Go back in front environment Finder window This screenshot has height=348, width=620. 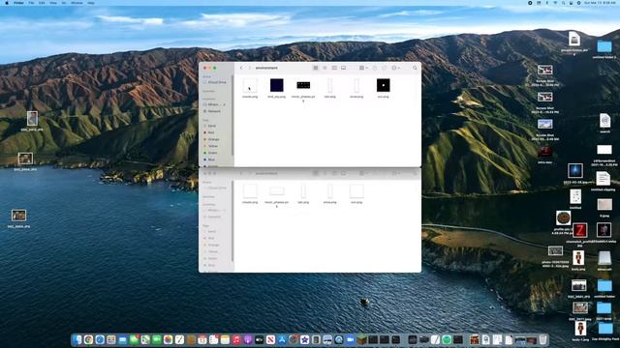[241, 68]
